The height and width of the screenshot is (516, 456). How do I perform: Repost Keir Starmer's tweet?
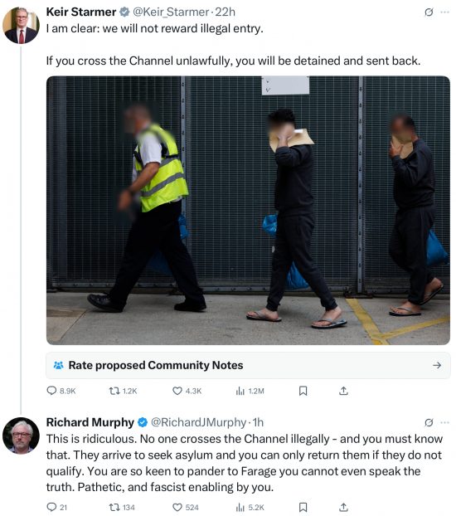click(x=123, y=391)
